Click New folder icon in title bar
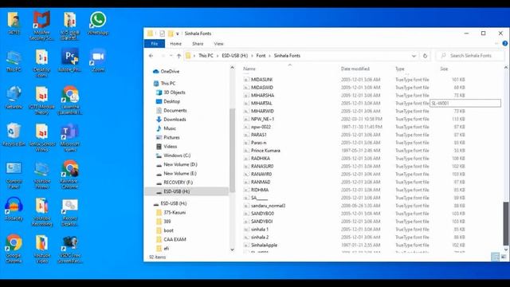This screenshot has width=510, height=287. [x=171, y=33]
